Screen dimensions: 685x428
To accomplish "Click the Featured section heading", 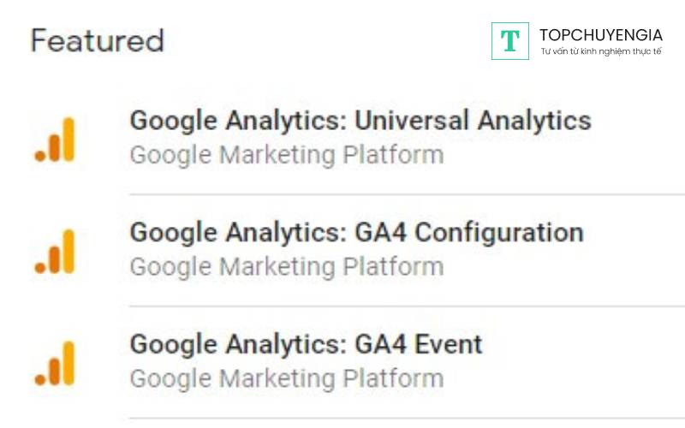I will click(97, 41).
